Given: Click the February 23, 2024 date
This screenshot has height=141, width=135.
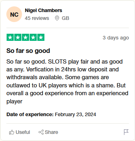Looking at the screenshot, I should (75, 114).
